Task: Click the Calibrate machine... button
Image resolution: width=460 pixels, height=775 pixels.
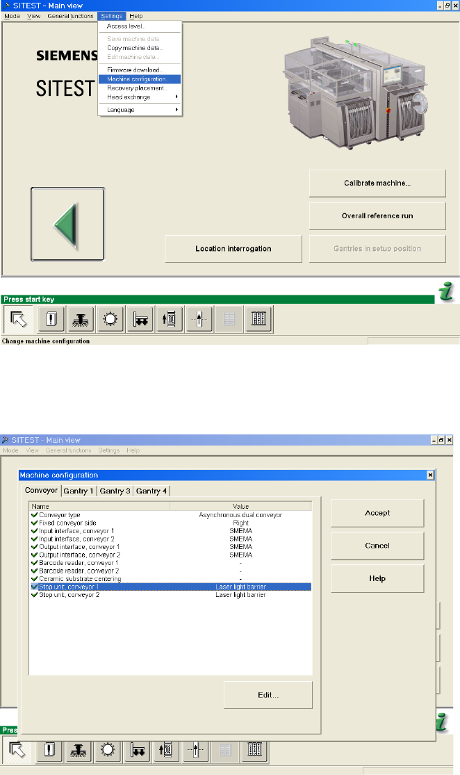Action: [x=377, y=183]
